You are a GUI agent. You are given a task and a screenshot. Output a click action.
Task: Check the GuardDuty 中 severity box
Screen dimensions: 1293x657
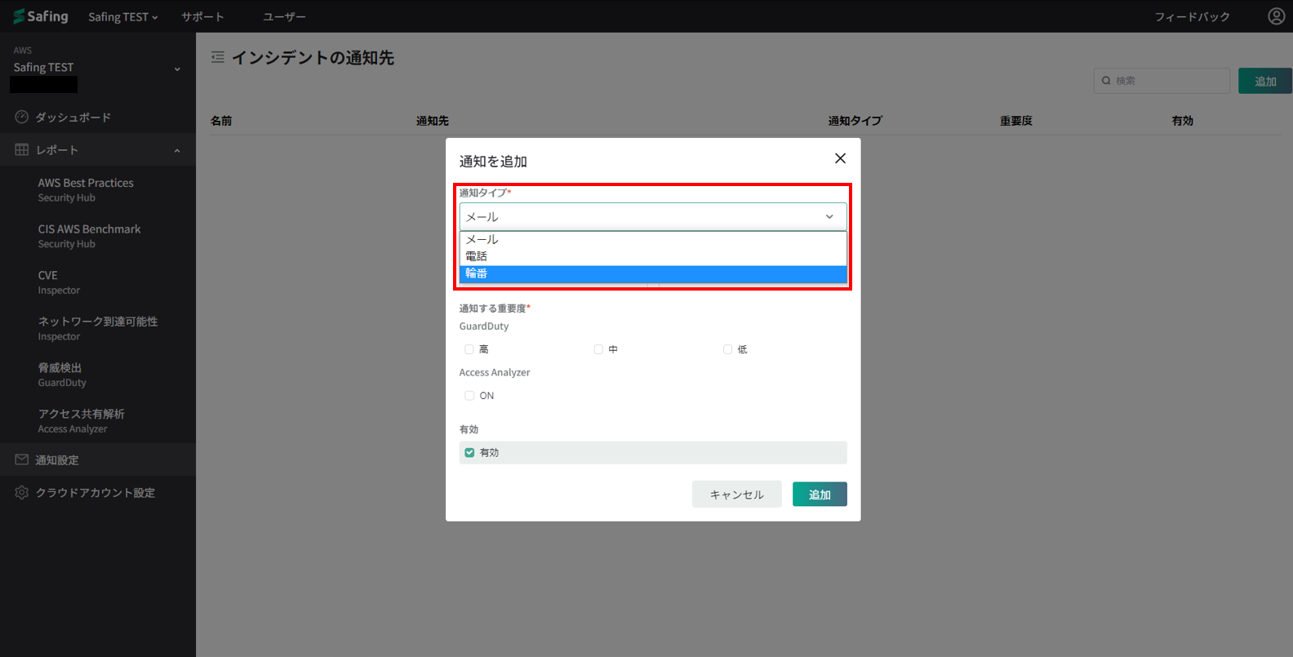(x=598, y=349)
